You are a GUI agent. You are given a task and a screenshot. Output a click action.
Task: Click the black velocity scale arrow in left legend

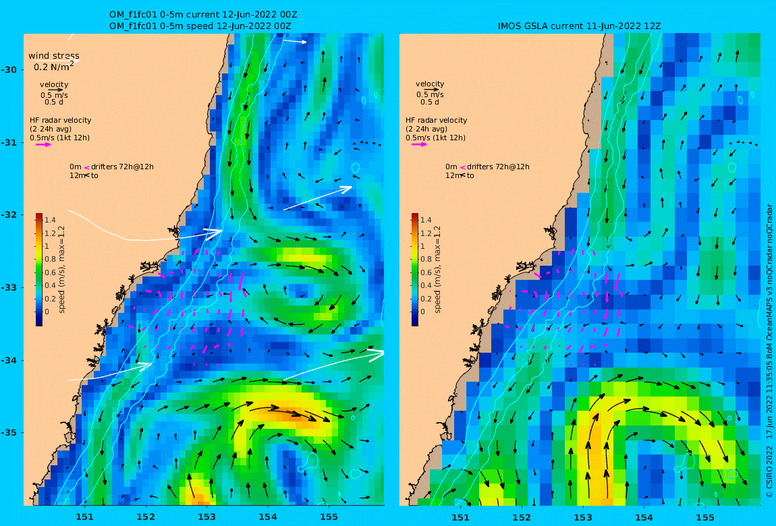point(55,90)
